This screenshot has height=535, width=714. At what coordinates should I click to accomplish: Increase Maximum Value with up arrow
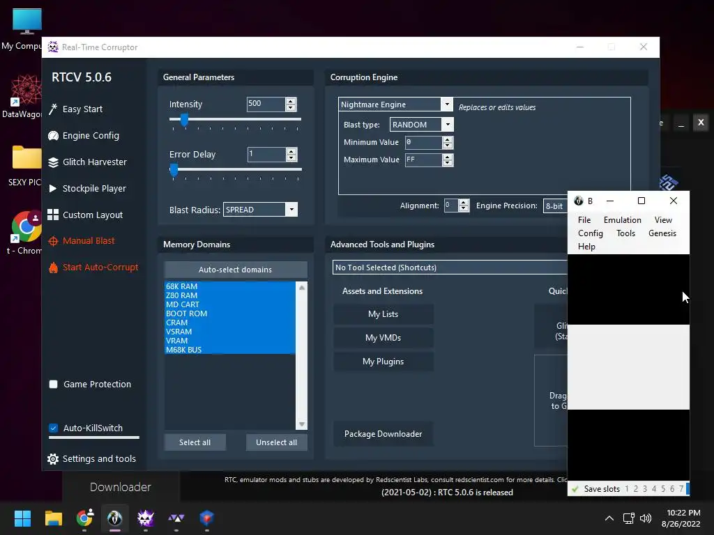pyautogui.click(x=448, y=157)
